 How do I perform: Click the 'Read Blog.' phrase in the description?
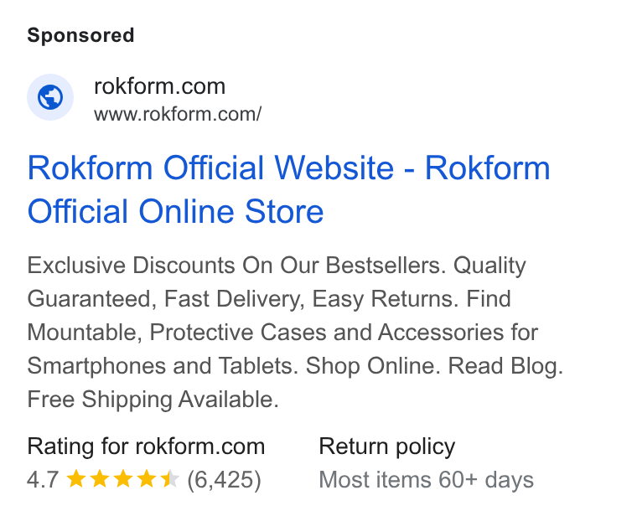tap(505, 366)
